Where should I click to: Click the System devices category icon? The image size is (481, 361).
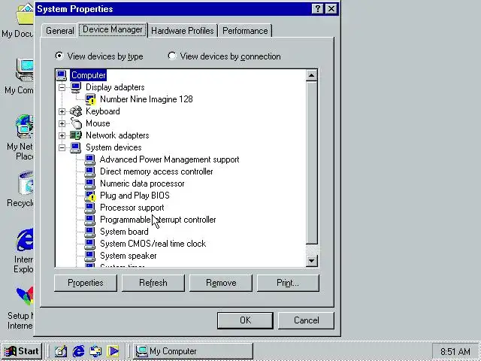76,147
